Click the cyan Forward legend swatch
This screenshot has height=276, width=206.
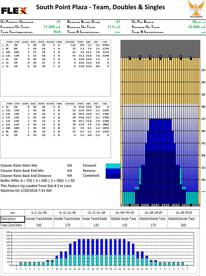click(x=113, y=166)
